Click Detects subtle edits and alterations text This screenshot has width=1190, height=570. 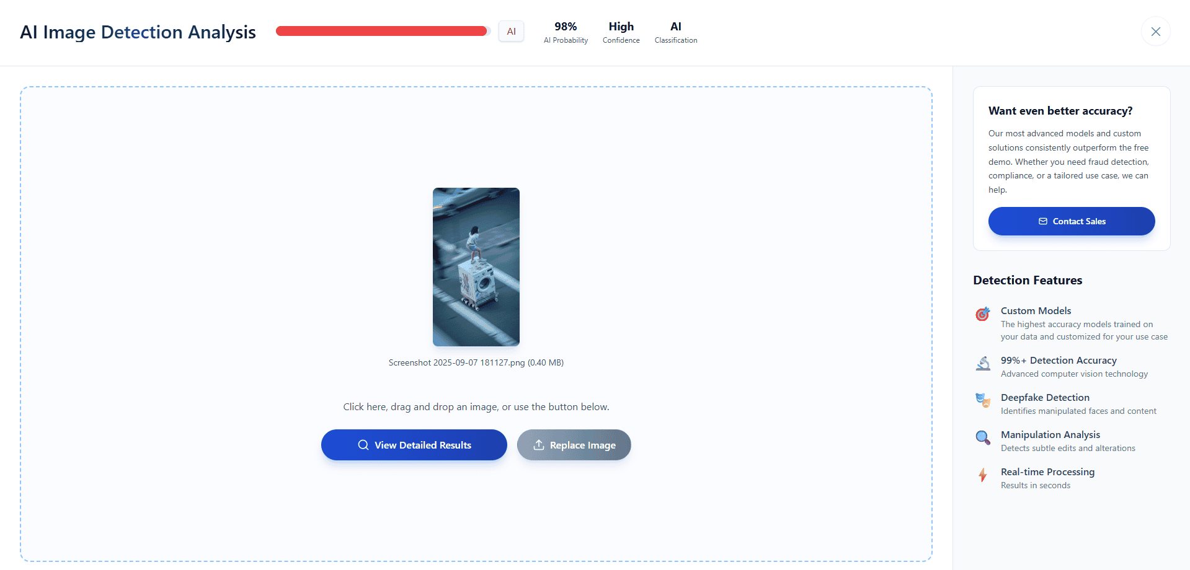[1068, 449]
